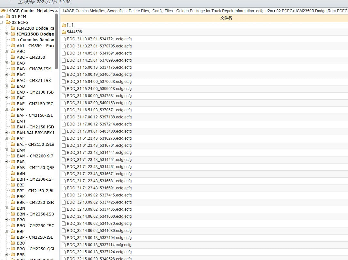
Task: Click the folder icon beside BAC - CM871 ISX
Action: click(x=13, y=80)
